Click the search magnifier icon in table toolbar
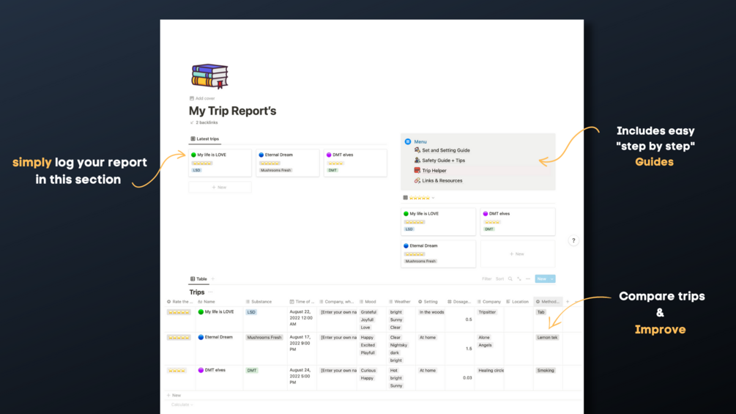This screenshot has height=414, width=736. point(510,279)
